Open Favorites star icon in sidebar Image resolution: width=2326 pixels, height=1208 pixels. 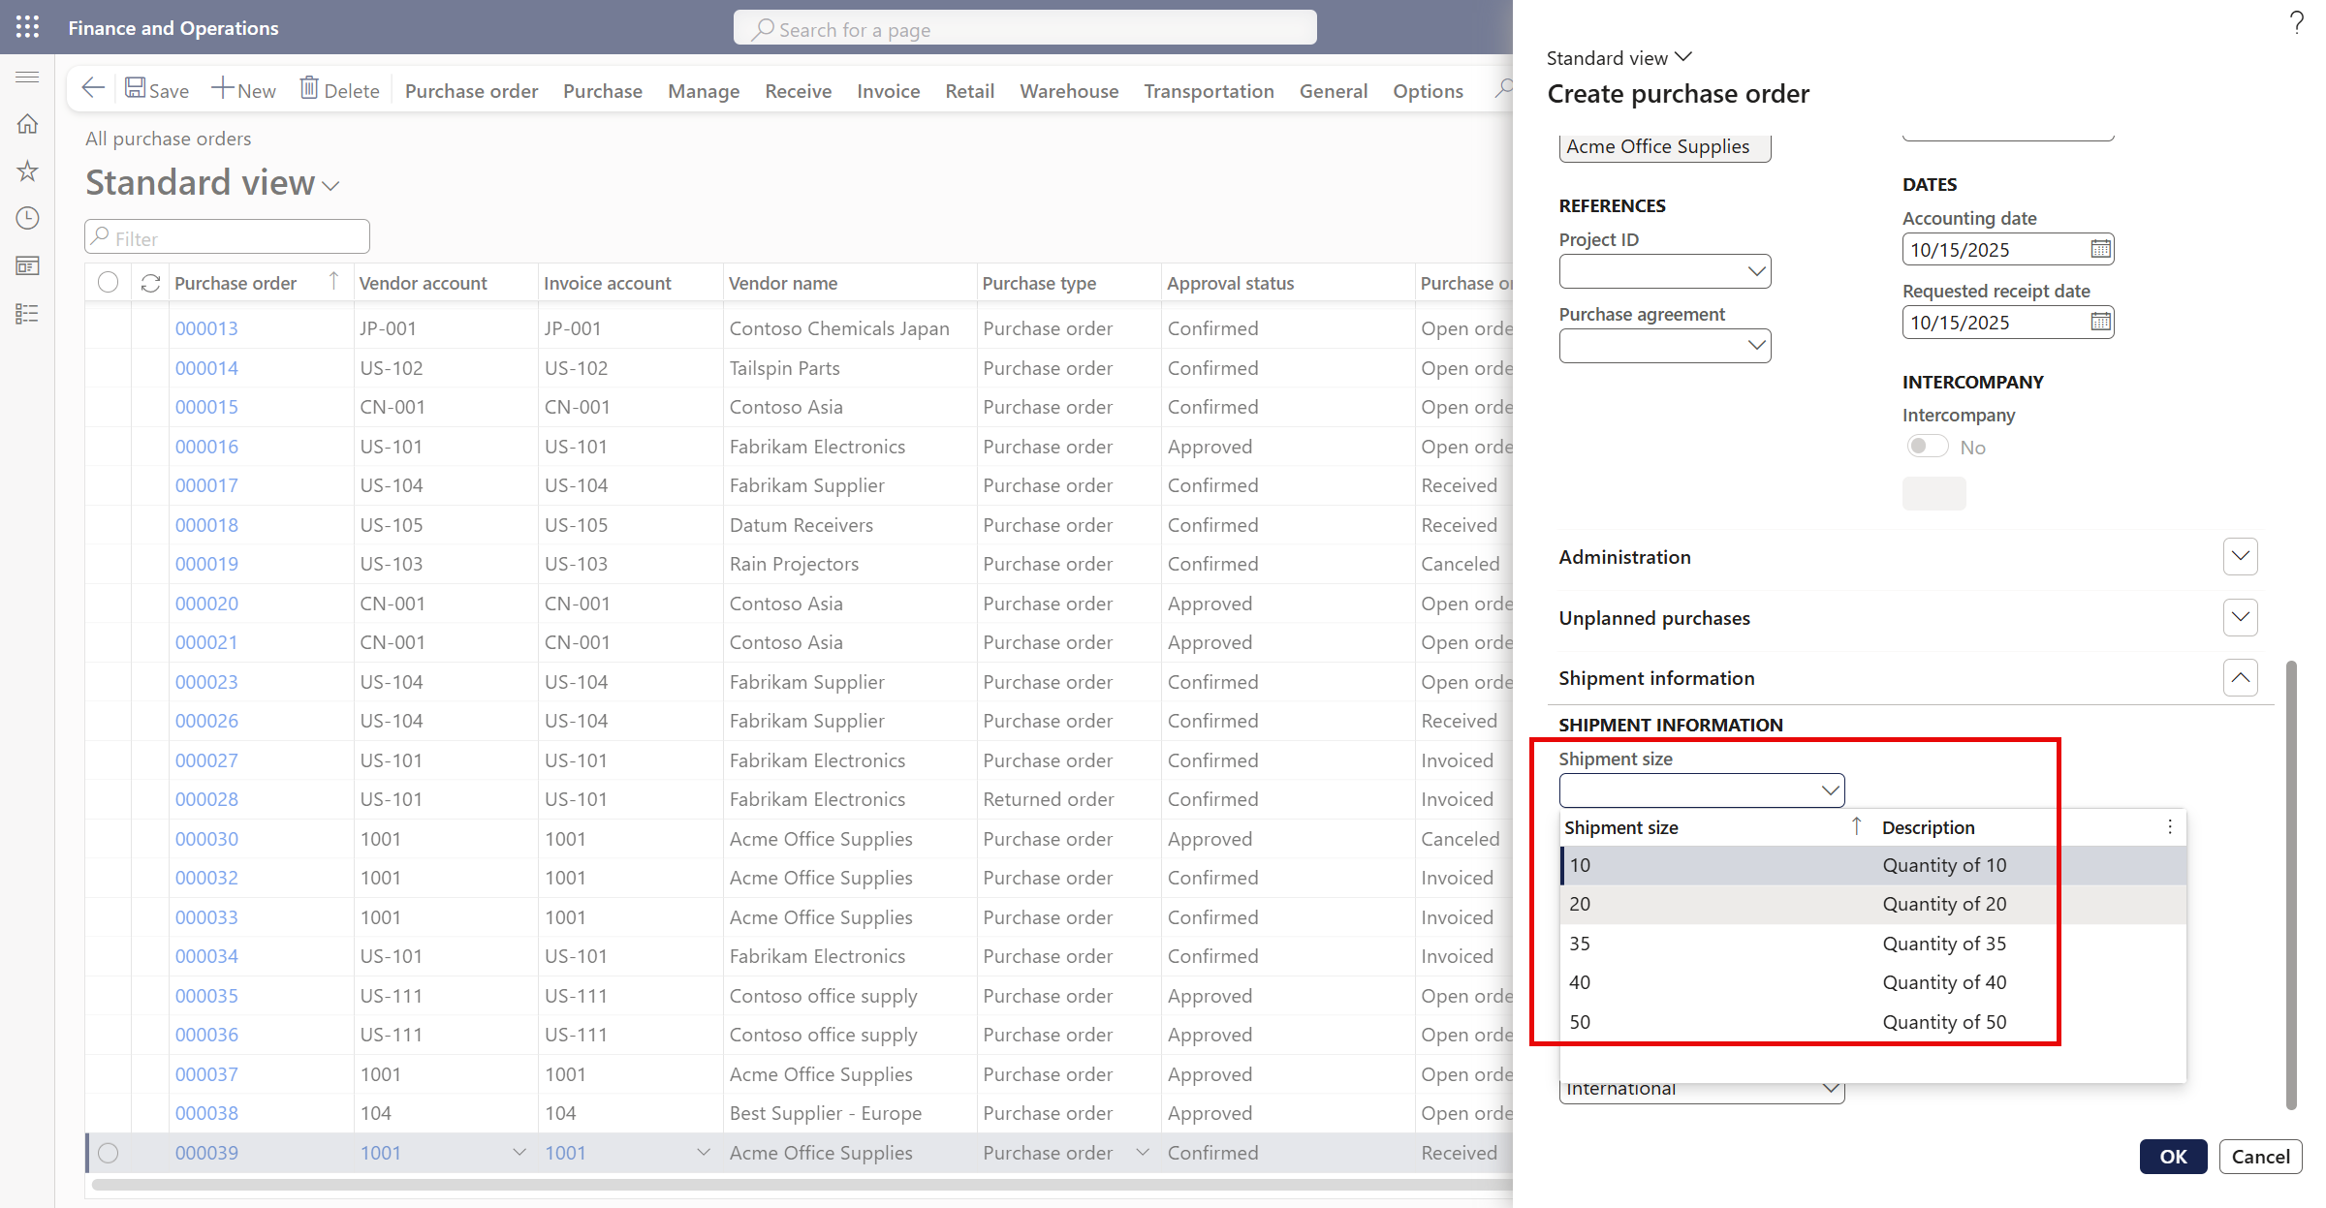[27, 171]
